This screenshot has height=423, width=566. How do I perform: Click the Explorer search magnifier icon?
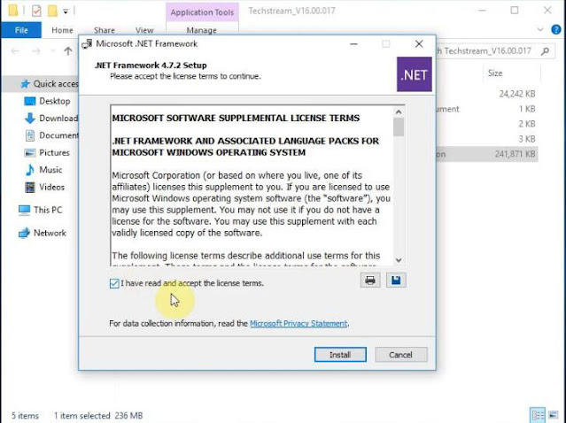coord(545,51)
